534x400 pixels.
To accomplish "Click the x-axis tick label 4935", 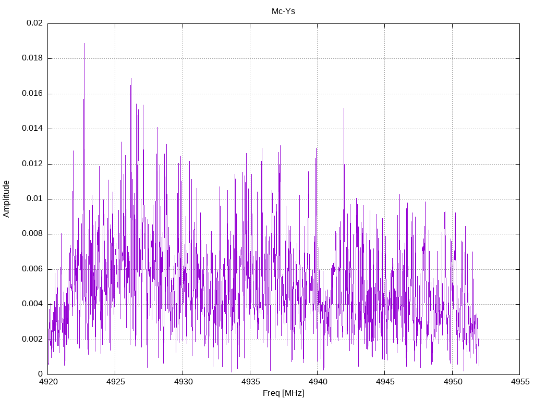I will (250, 382).
